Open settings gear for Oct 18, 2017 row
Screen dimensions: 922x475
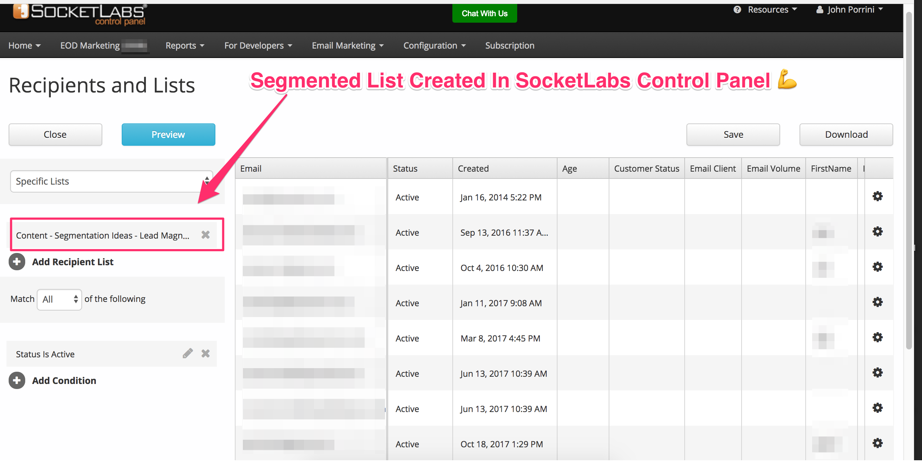(x=877, y=443)
